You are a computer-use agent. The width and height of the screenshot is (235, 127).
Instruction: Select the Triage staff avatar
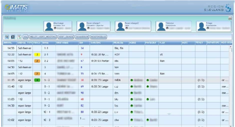tap(201, 27)
